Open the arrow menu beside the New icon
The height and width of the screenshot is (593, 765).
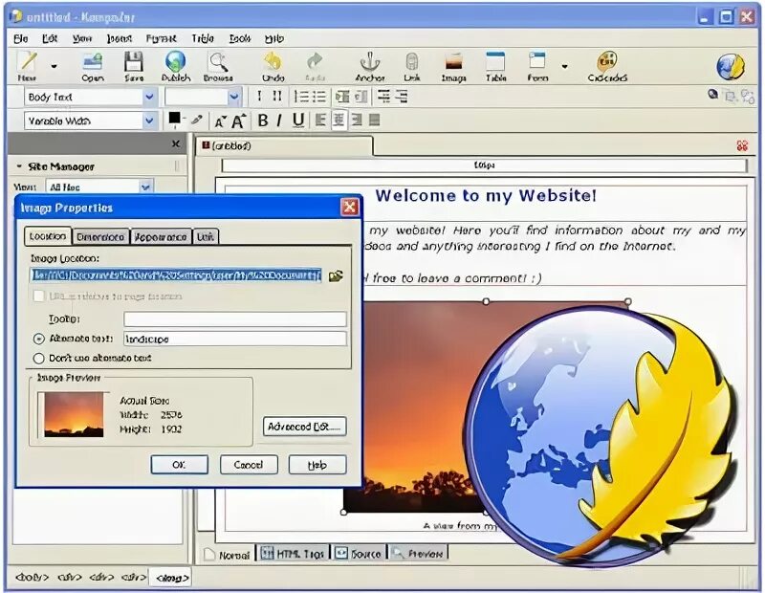tap(54, 66)
